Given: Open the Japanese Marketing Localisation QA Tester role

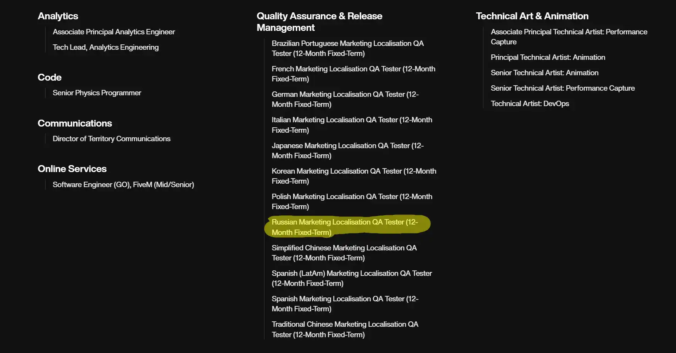Looking at the screenshot, I should (347, 150).
